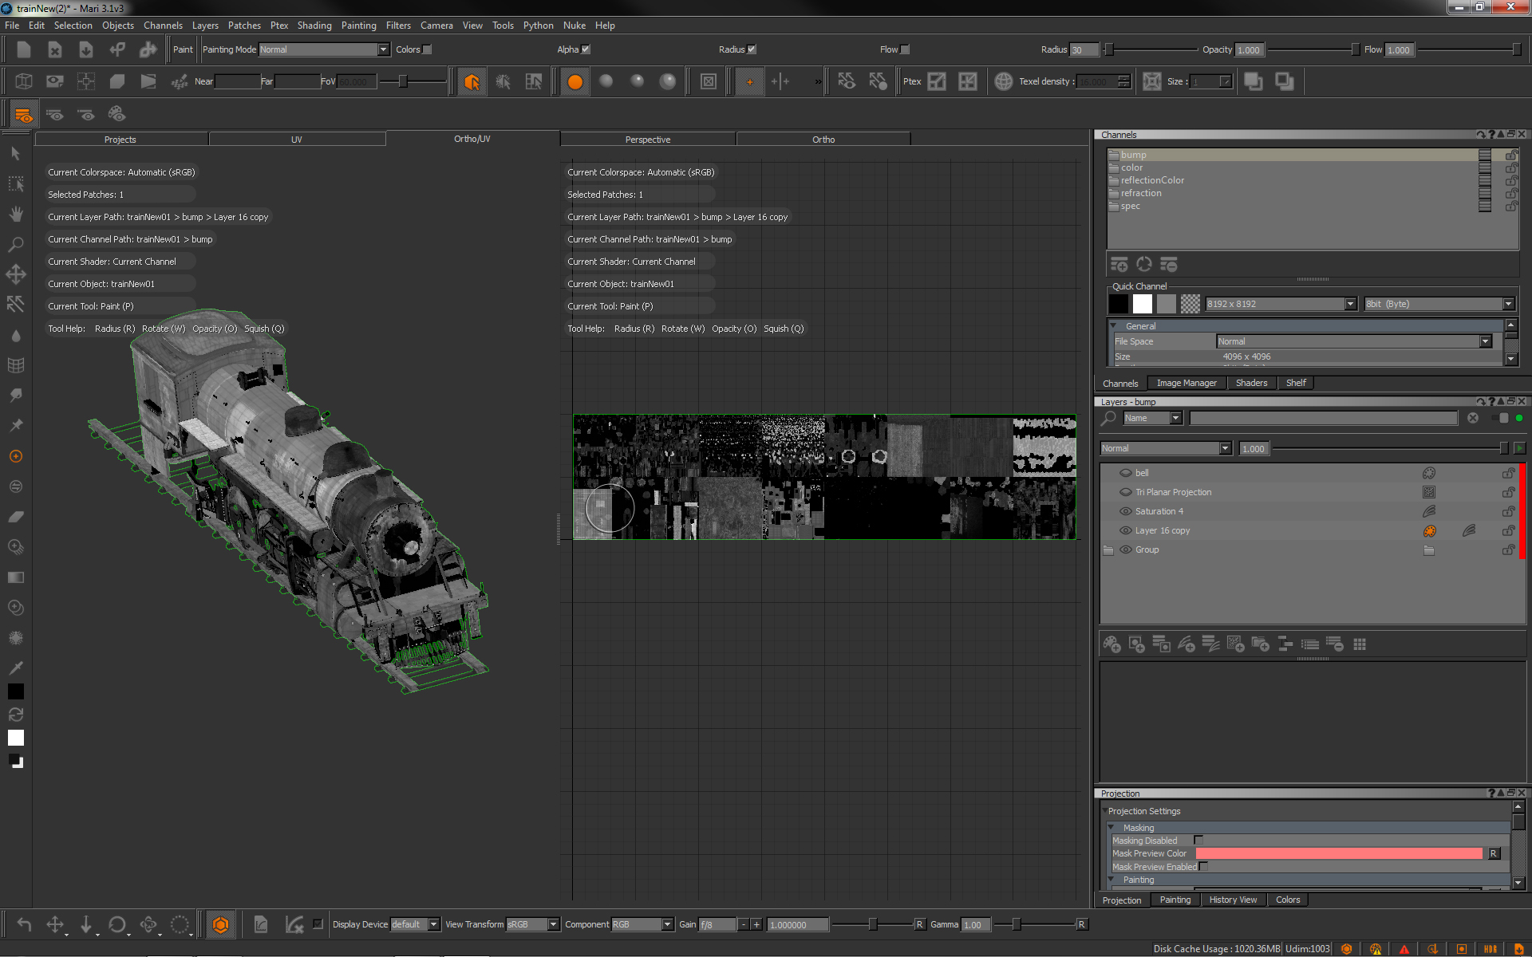The width and height of the screenshot is (1532, 957).
Task: Click the Close project icon with X
Action: pyautogui.click(x=55, y=49)
